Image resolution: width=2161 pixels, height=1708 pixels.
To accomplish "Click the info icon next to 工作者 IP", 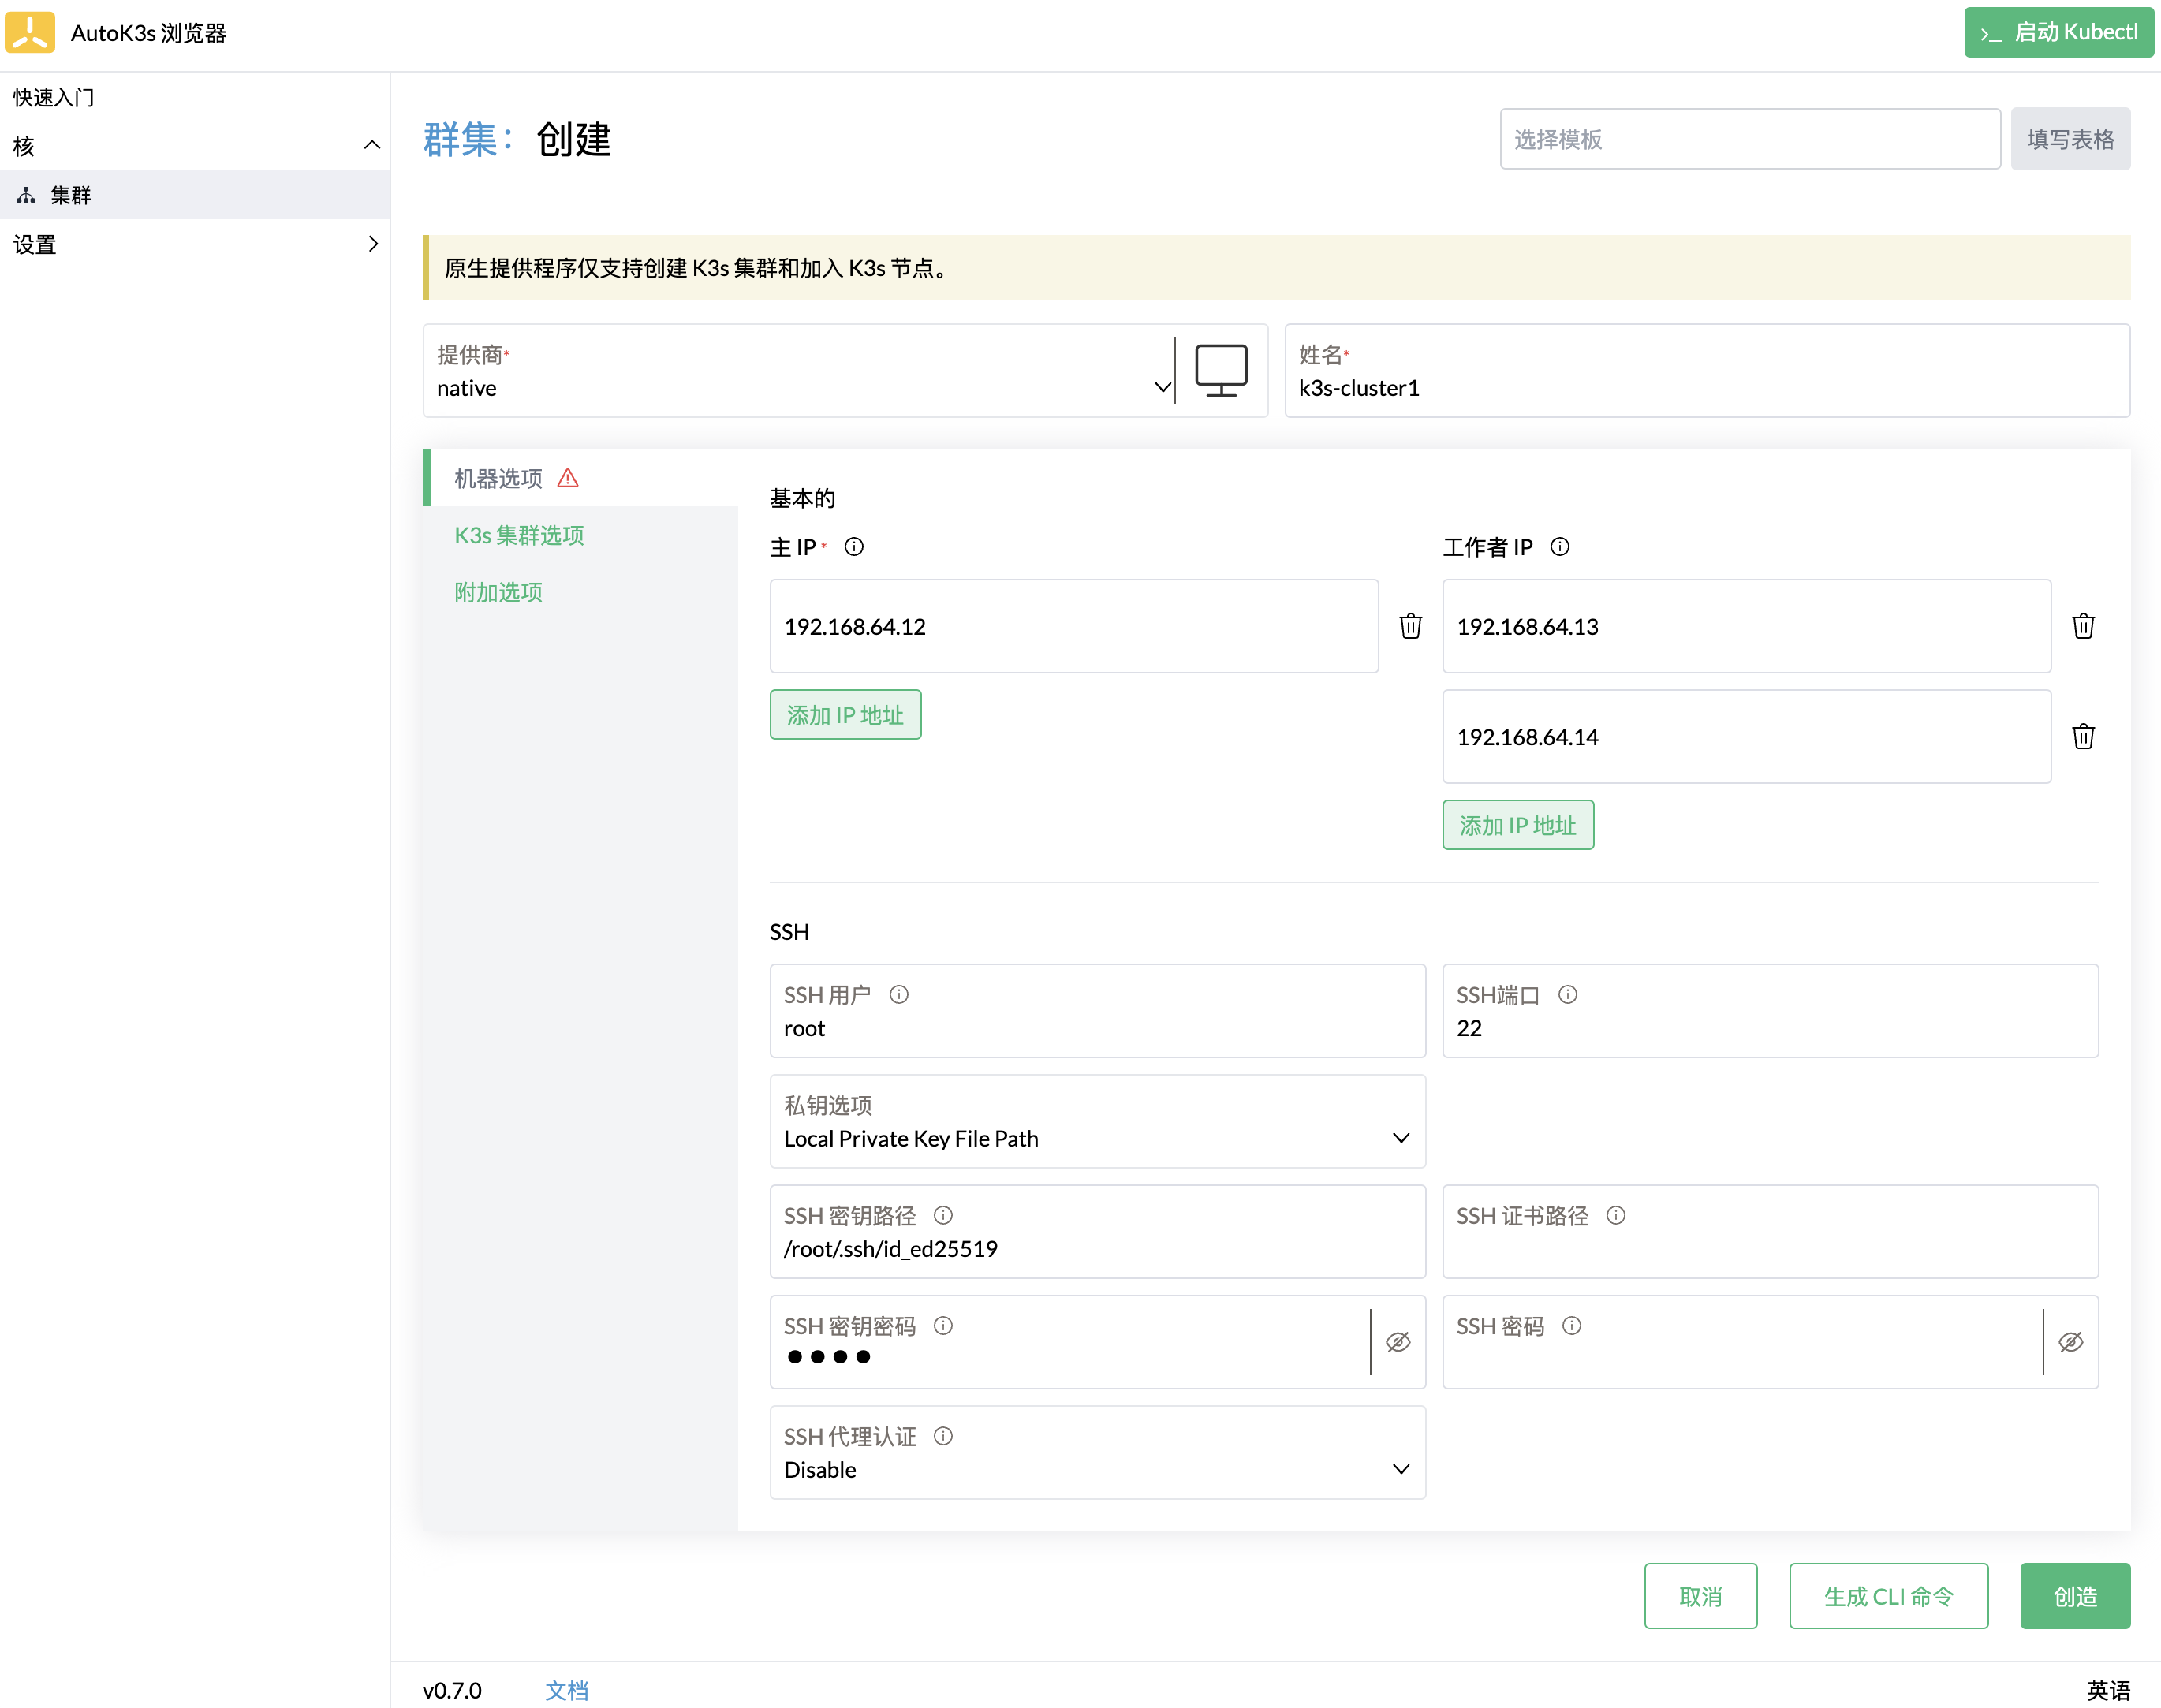I will pyautogui.click(x=1560, y=547).
